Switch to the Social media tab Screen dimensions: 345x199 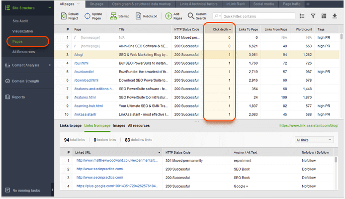coord(263,4)
